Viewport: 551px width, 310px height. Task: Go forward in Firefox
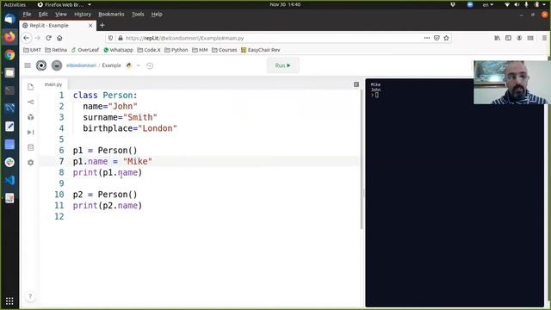coord(38,38)
